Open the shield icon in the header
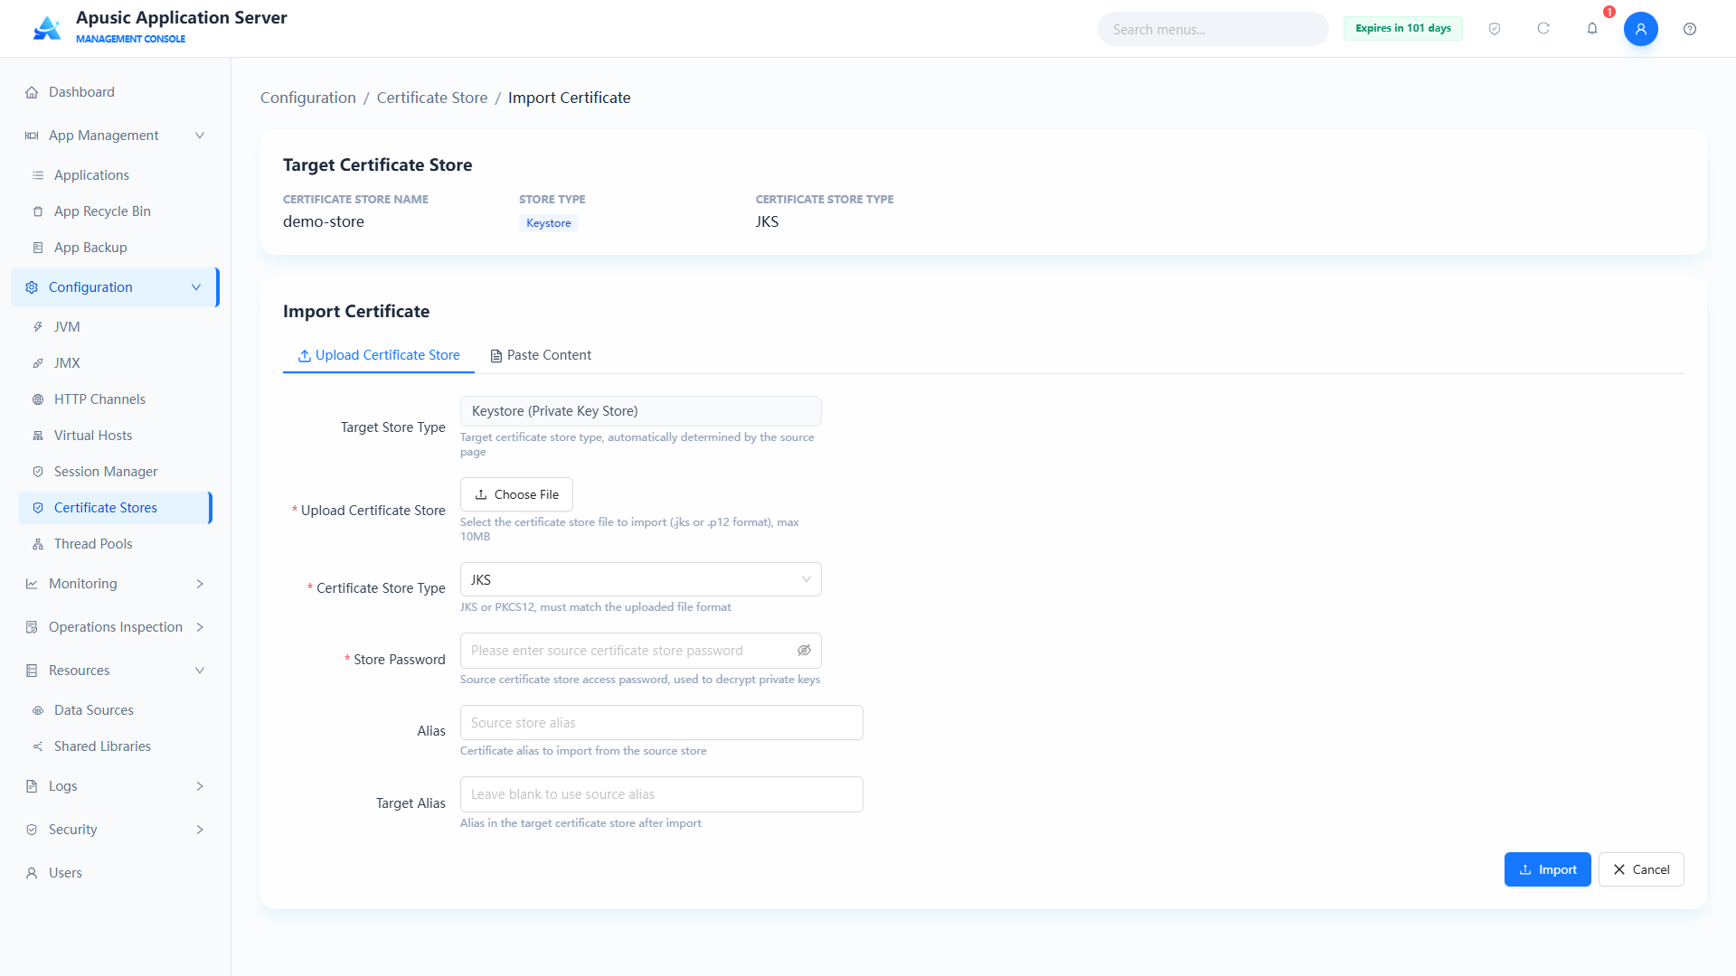1736x976 pixels. [1495, 29]
